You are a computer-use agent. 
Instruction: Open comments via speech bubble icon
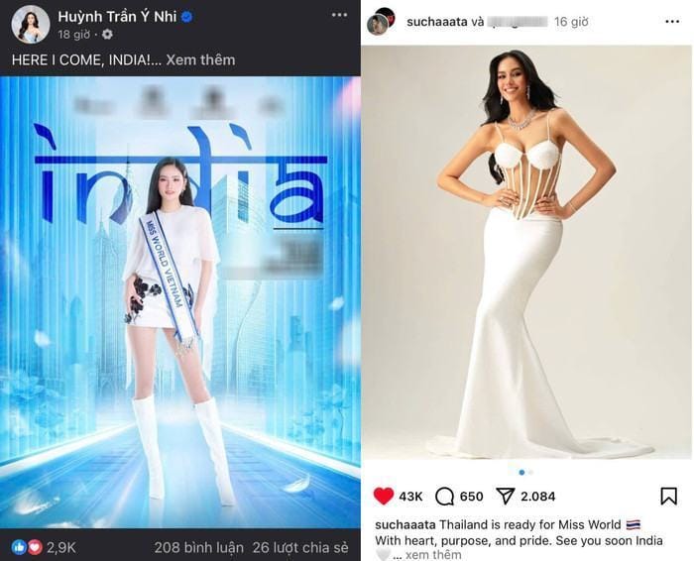pyautogui.click(x=444, y=497)
